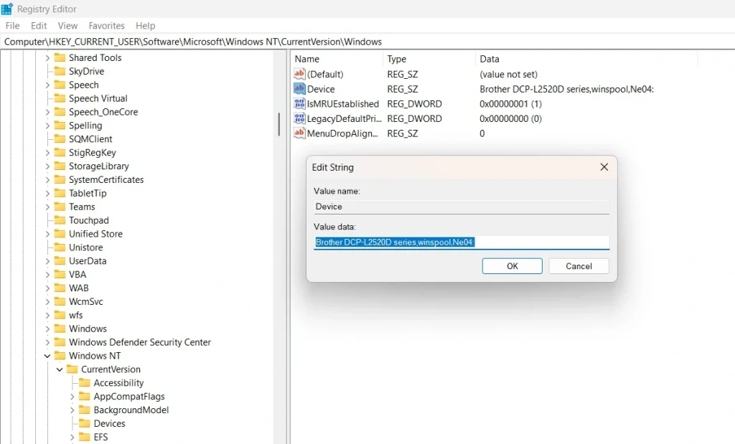Click the Touchpad folder icon
Viewport: 735px width, 444px height.
click(60, 220)
